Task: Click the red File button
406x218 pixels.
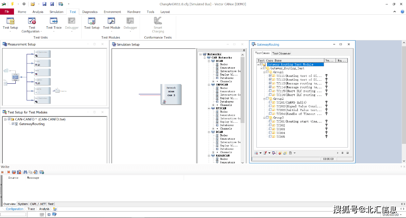Action: pyautogui.click(x=7, y=12)
